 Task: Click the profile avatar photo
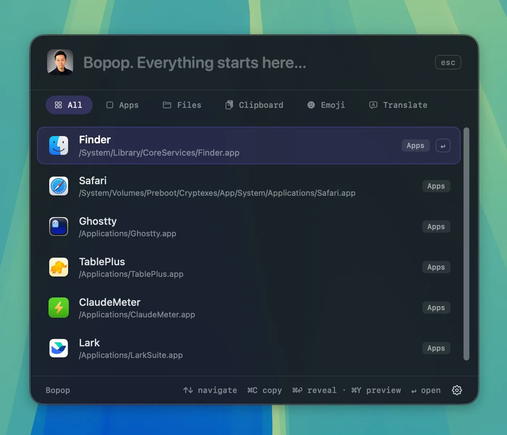pyautogui.click(x=60, y=62)
